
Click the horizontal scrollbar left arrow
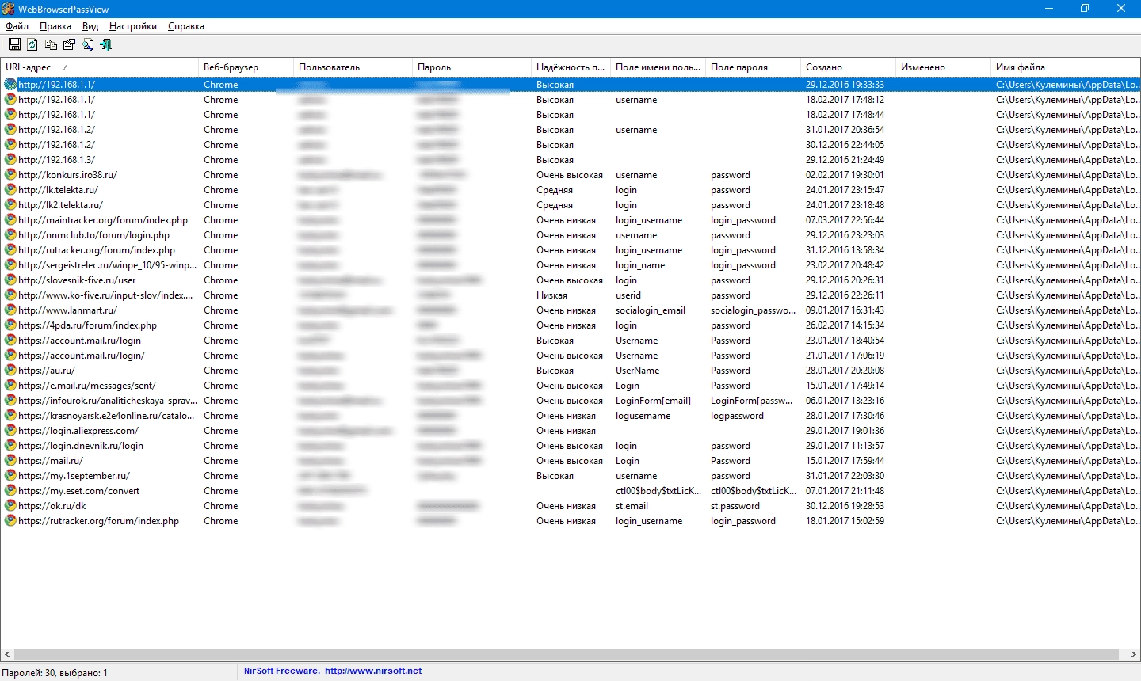coord(7,655)
